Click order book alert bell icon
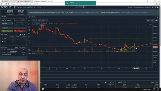Viewport: 161px width, 91px height. tap(105, 82)
